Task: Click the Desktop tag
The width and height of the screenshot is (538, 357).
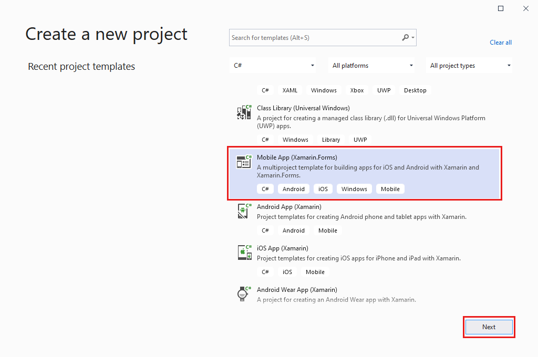Action: coord(415,90)
